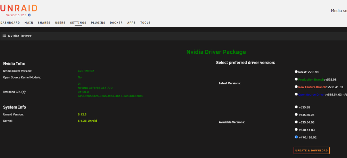This screenshot has width=347, height=158.
Task: Open the Docker page
Action: click(116, 23)
